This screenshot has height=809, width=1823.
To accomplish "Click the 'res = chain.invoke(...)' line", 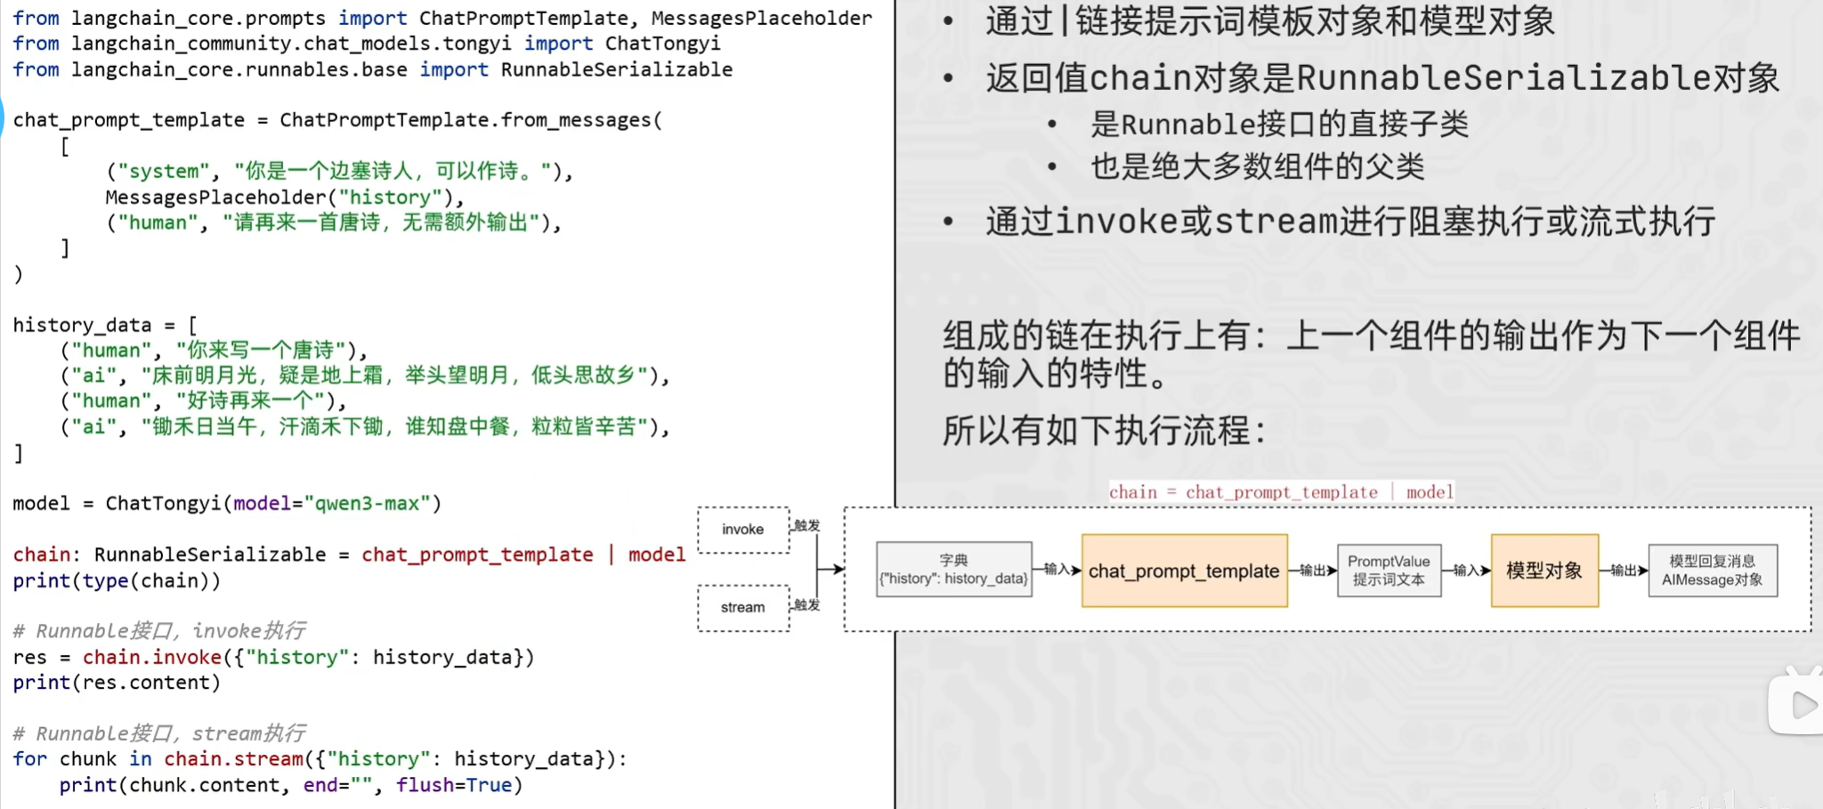I will 273,657.
